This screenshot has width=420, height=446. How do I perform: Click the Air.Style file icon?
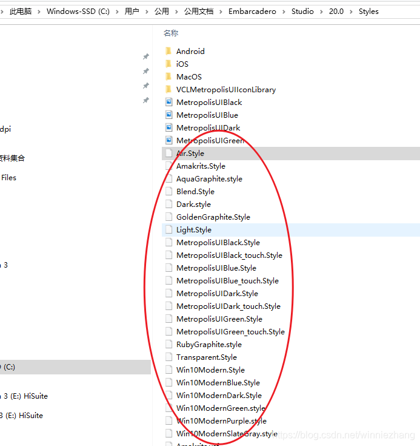coord(169,154)
